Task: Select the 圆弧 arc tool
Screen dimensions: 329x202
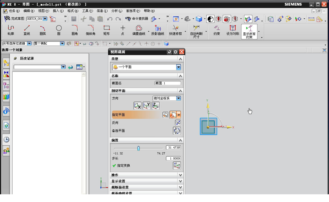Action: point(43,30)
